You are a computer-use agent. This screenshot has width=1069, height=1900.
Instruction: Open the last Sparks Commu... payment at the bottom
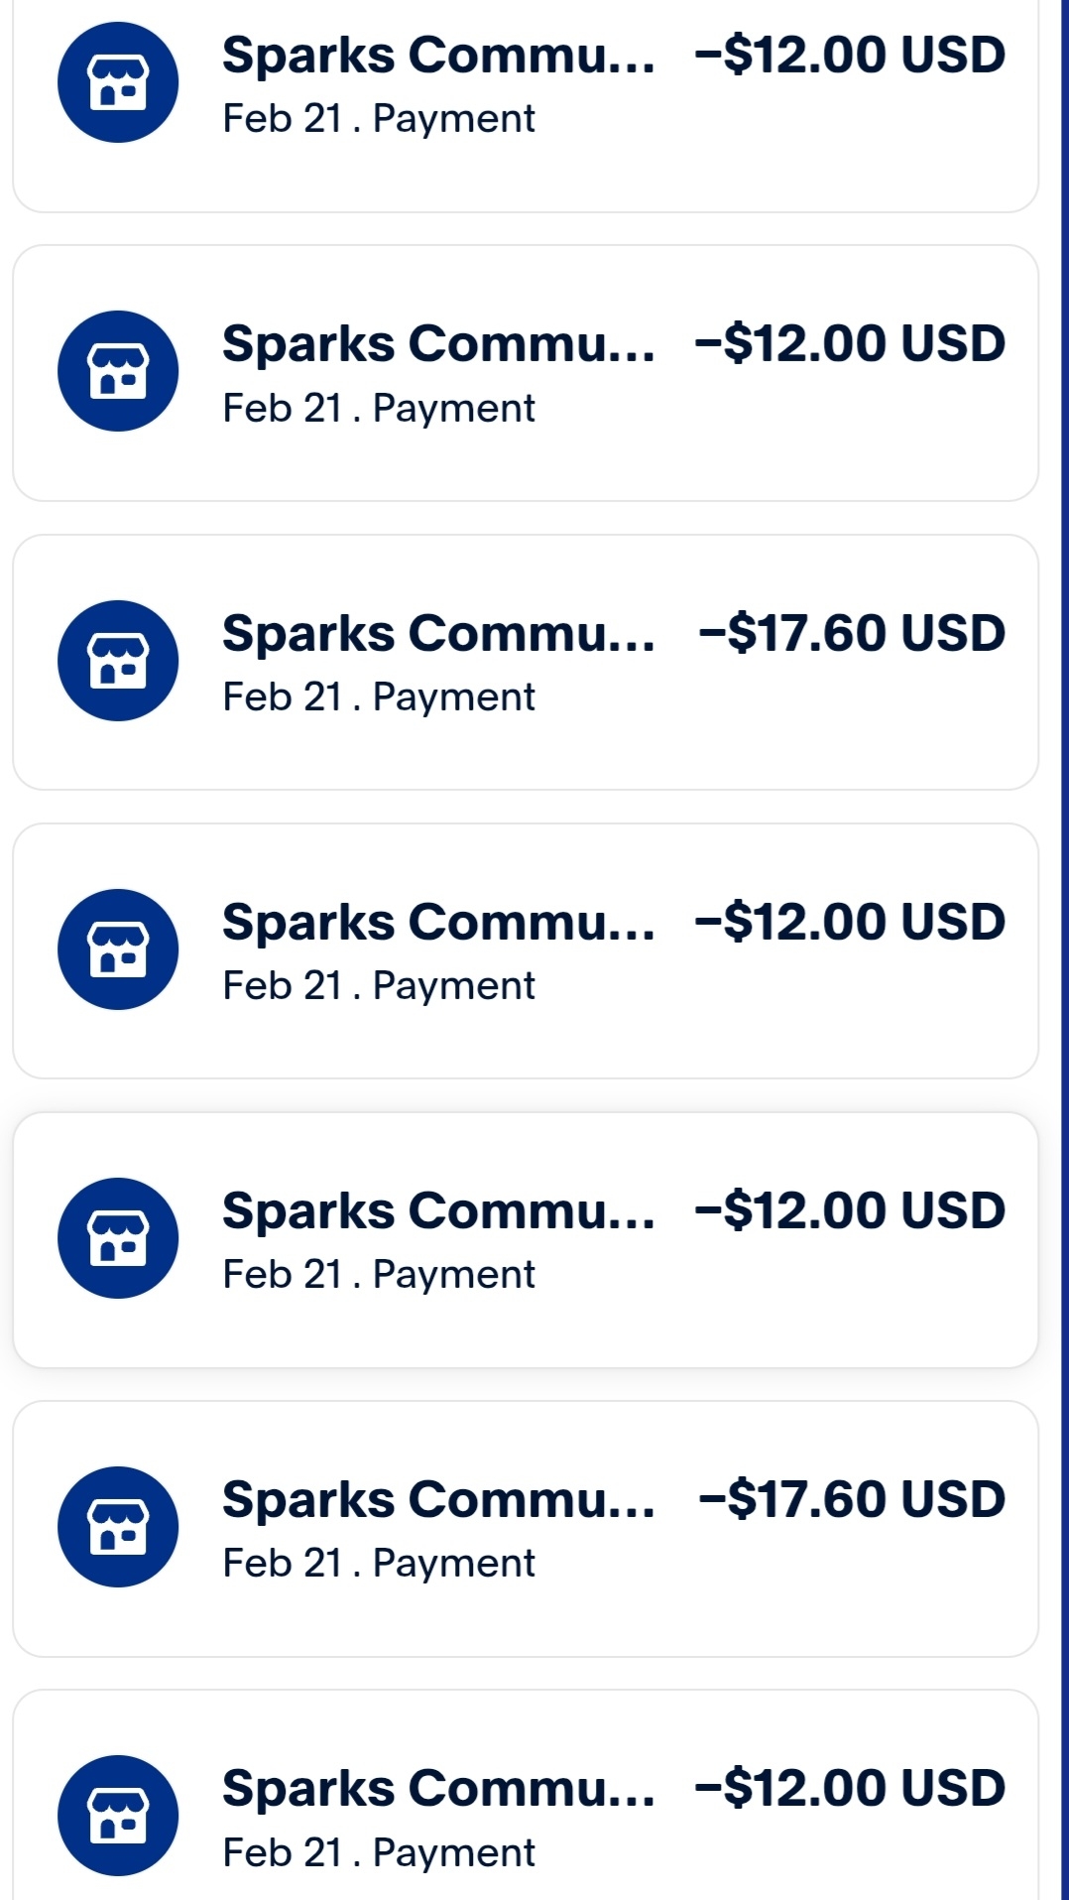pos(437,1789)
